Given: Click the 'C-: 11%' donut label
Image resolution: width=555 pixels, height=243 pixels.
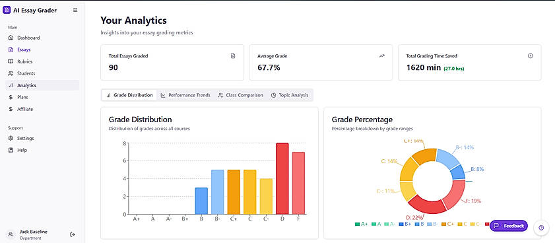Looking at the screenshot, I should [385, 191].
